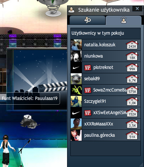Click xXXRoMaaaXXx's 3,5K house icon
Screen dimensions: 144x167
[132, 124]
